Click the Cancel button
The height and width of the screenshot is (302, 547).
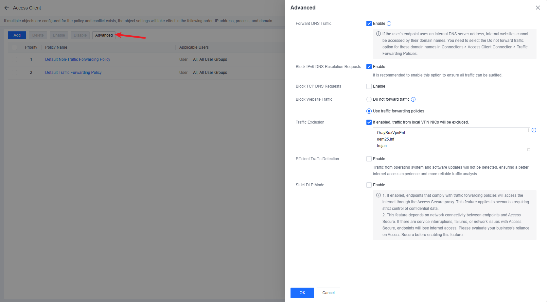328,293
